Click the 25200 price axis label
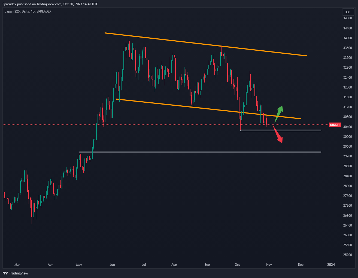358x278 pixels. tap(348, 255)
